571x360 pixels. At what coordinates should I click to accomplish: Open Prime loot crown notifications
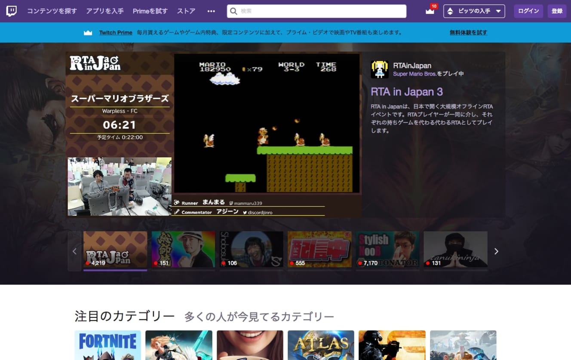click(x=430, y=11)
